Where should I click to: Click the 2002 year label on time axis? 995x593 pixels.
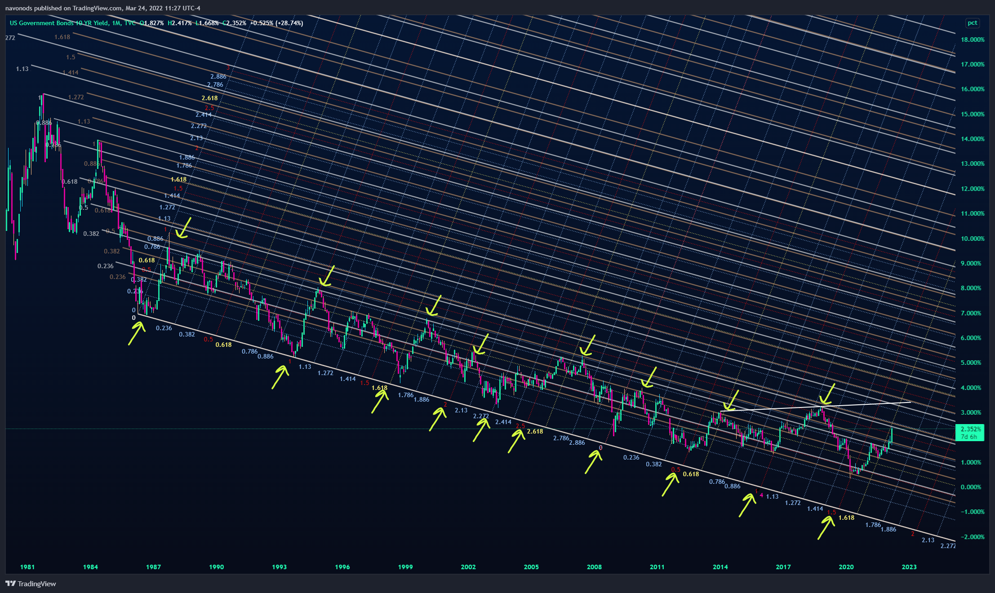[468, 567]
